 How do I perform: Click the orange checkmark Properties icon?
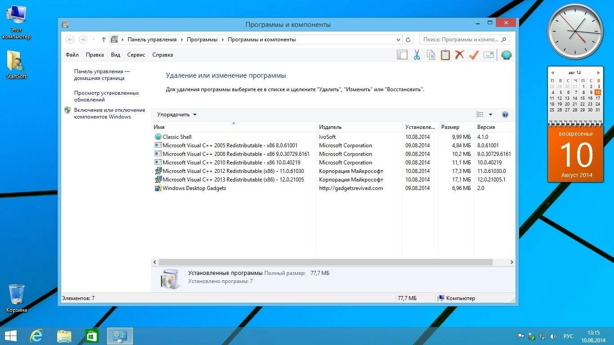(x=473, y=55)
